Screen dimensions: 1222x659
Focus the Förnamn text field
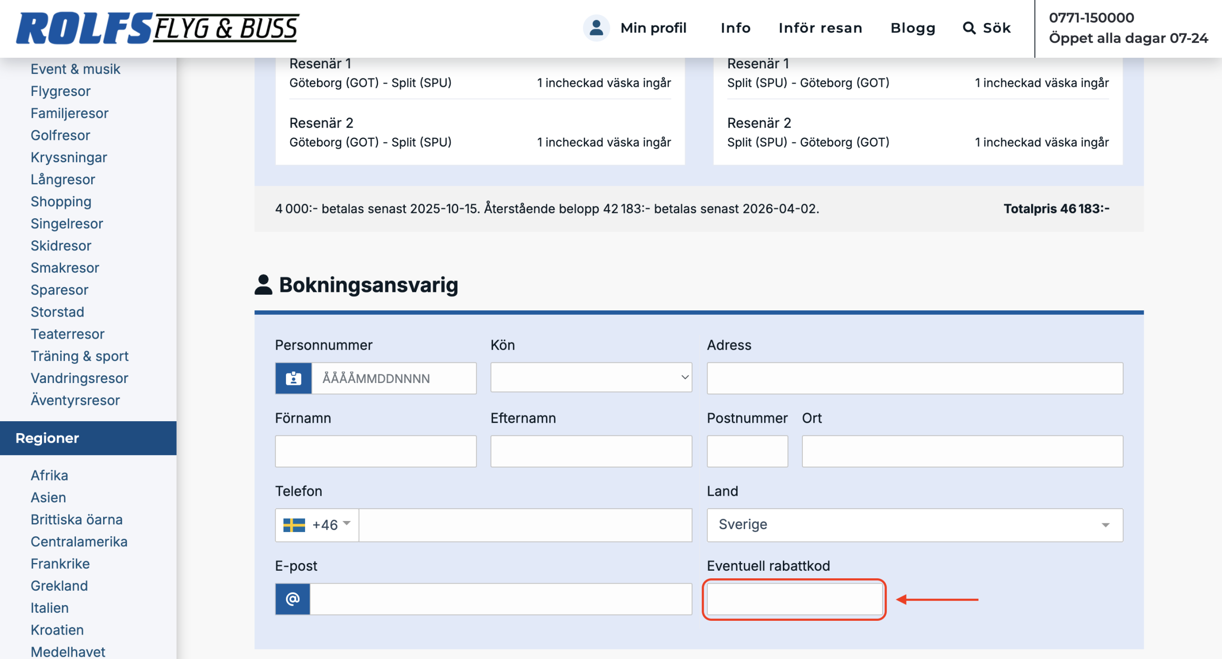point(375,451)
